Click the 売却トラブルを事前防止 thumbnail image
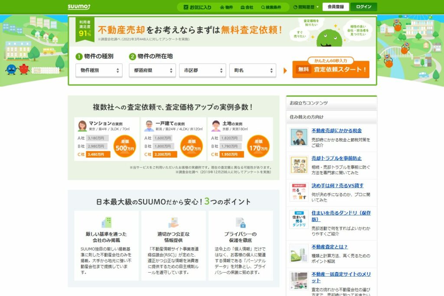444x296 pixels. coord(299,165)
